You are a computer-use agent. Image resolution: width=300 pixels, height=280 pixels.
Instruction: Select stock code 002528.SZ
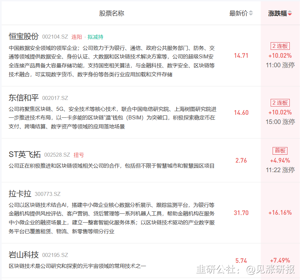click(57, 155)
